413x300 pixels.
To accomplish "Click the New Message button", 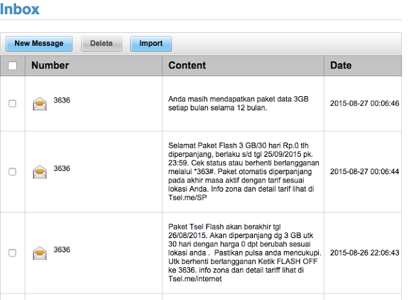I will pyautogui.click(x=39, y=43).
